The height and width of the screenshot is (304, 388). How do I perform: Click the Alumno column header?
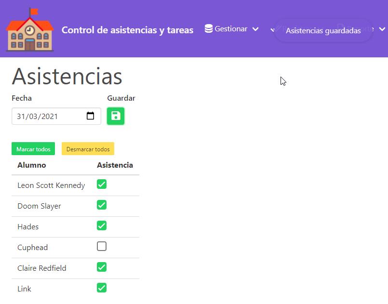coord(32,165)
